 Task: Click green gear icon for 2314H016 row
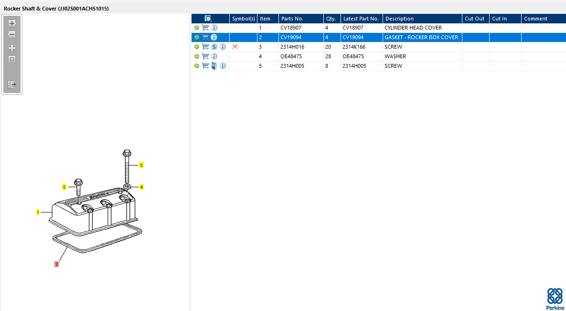coord(197,47)
